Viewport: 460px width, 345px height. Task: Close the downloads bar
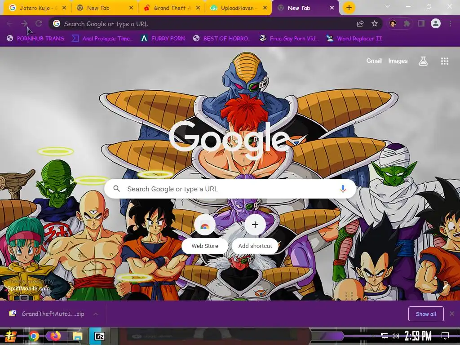click(x=452, y=314)
